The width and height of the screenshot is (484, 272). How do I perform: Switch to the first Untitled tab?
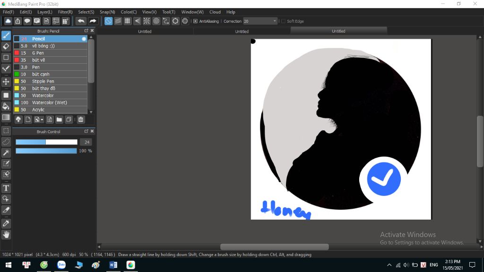click(145, 32)
